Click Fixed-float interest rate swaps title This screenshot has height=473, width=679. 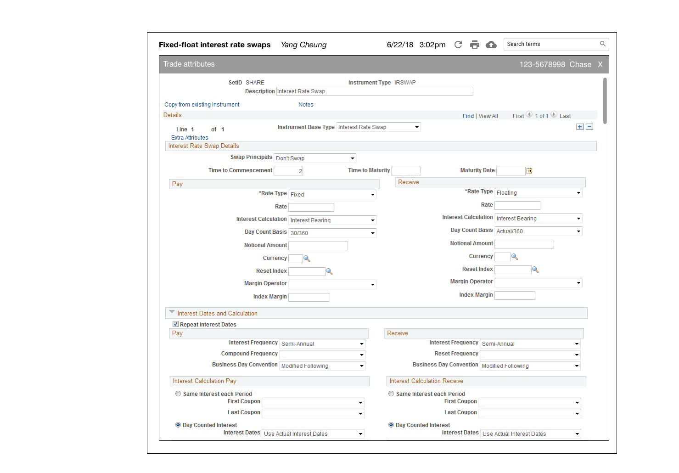pos(214,45)
